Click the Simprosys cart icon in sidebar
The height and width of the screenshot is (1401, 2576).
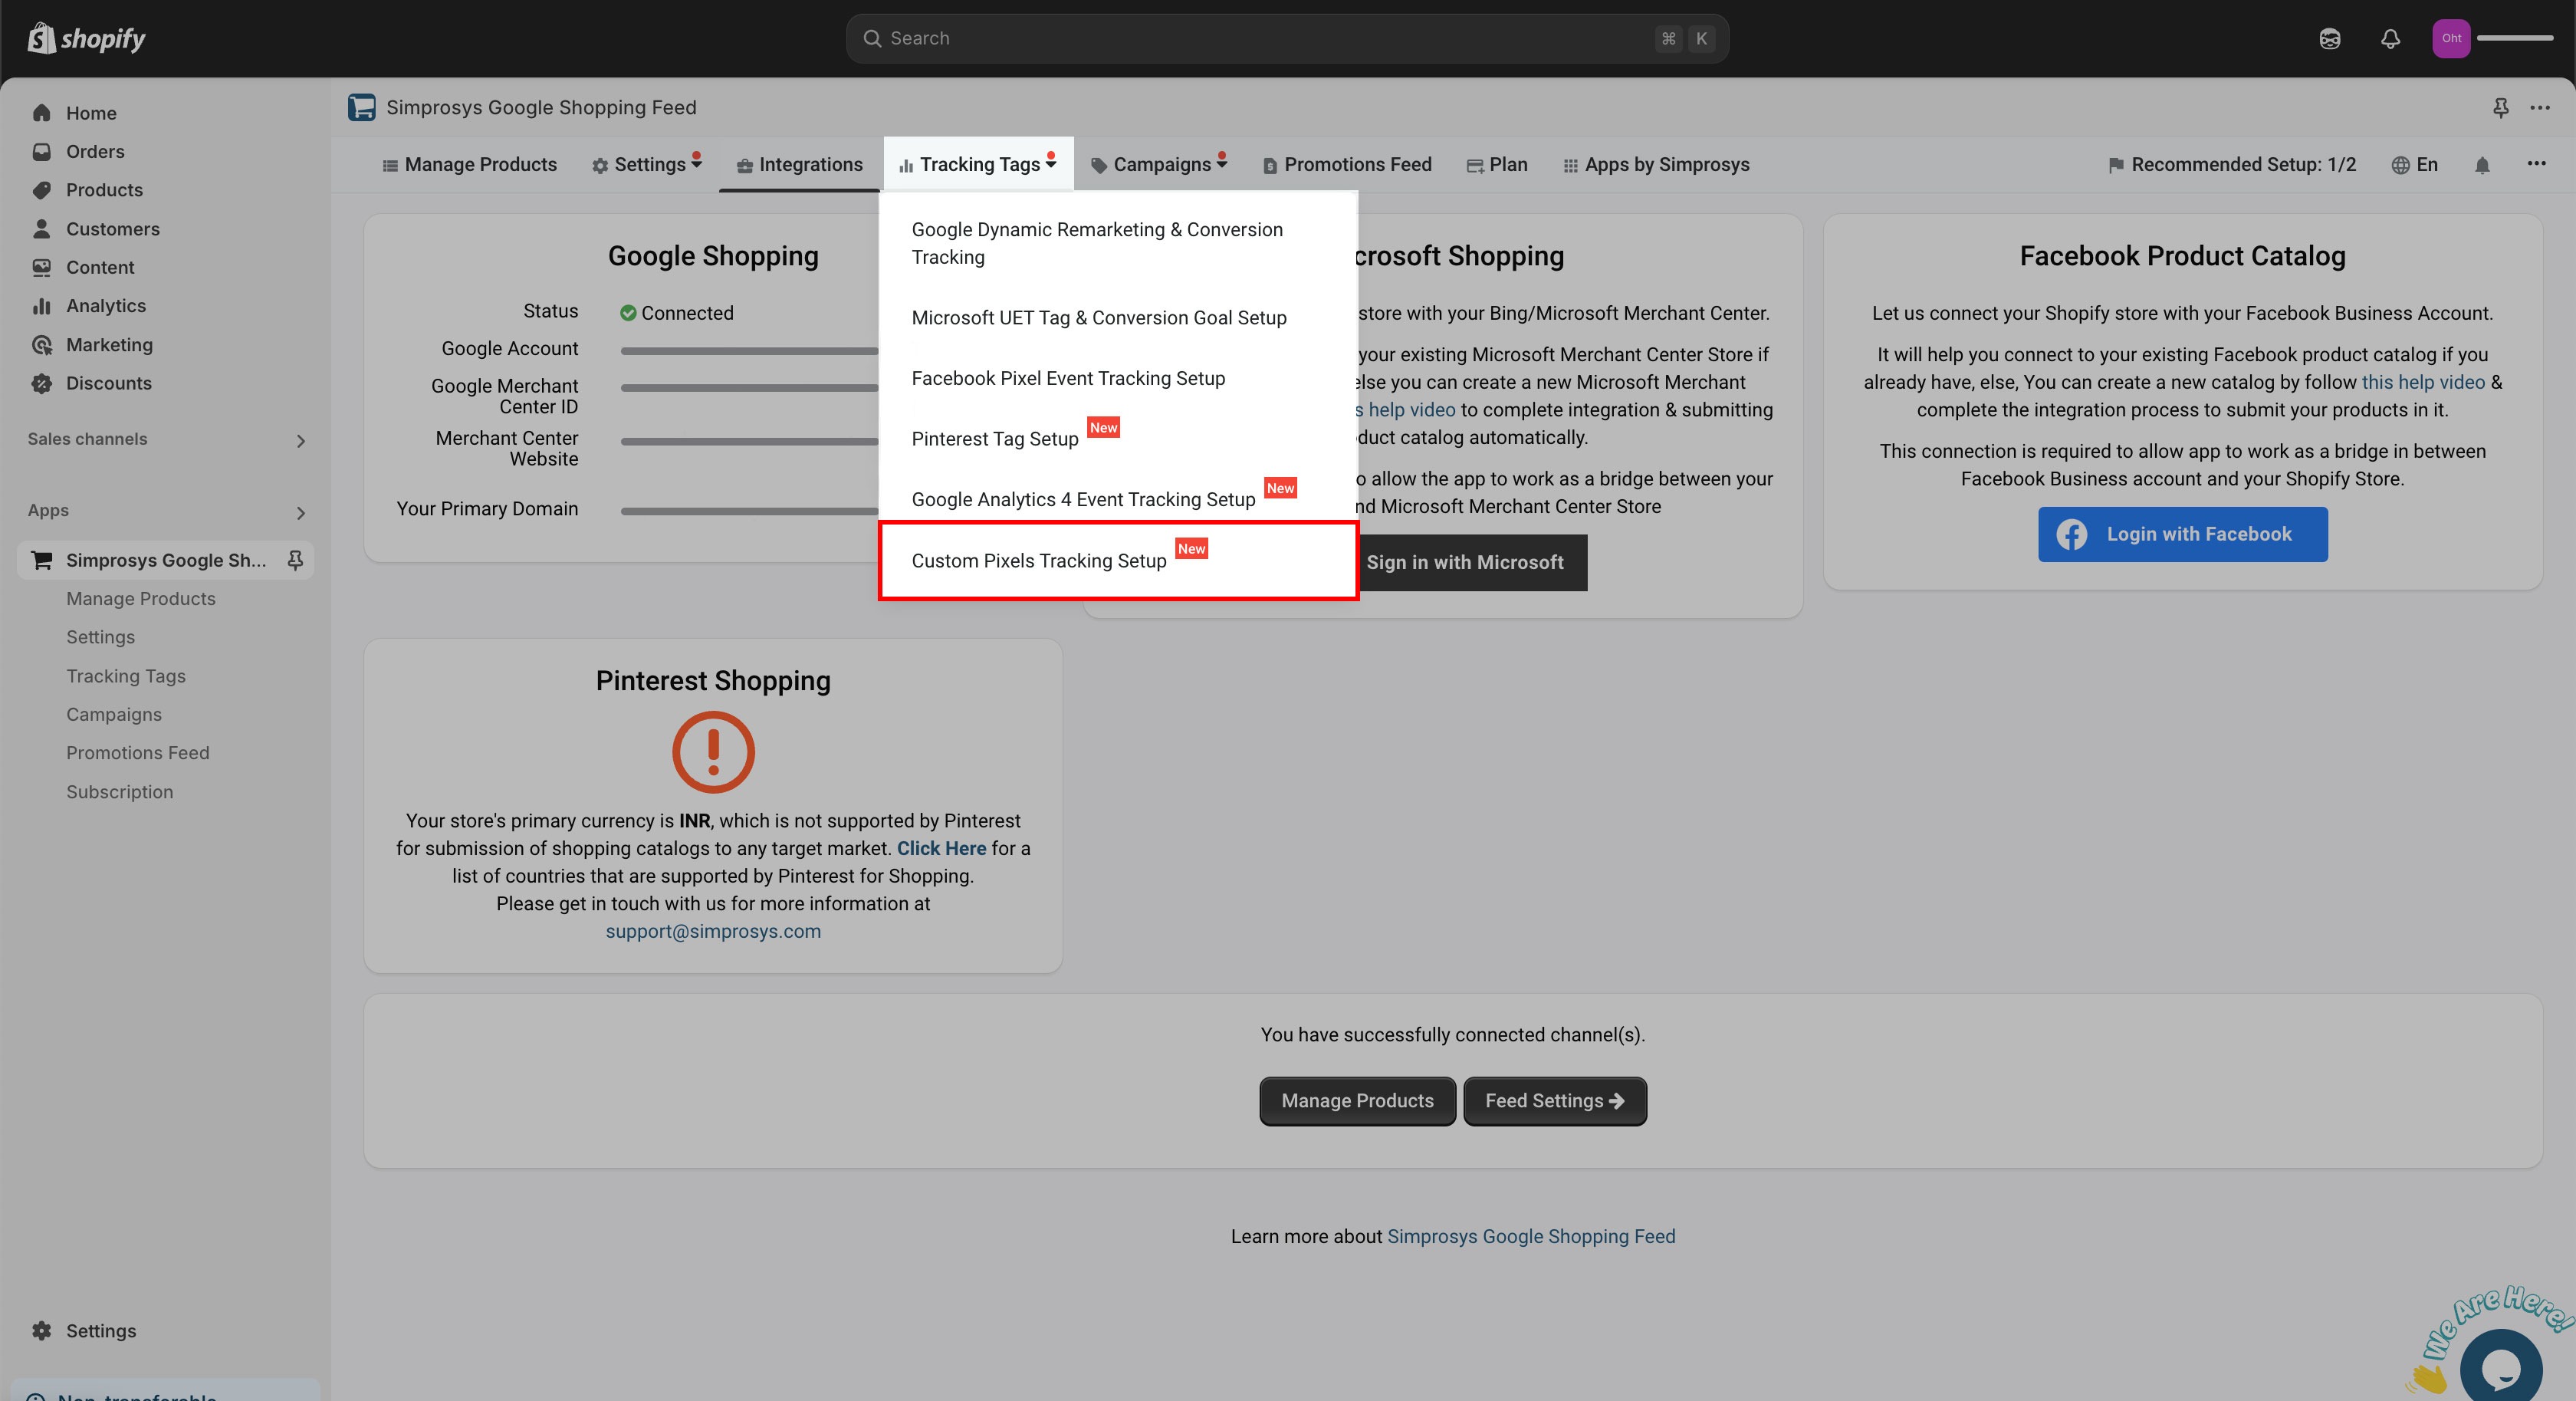[42, 560]
